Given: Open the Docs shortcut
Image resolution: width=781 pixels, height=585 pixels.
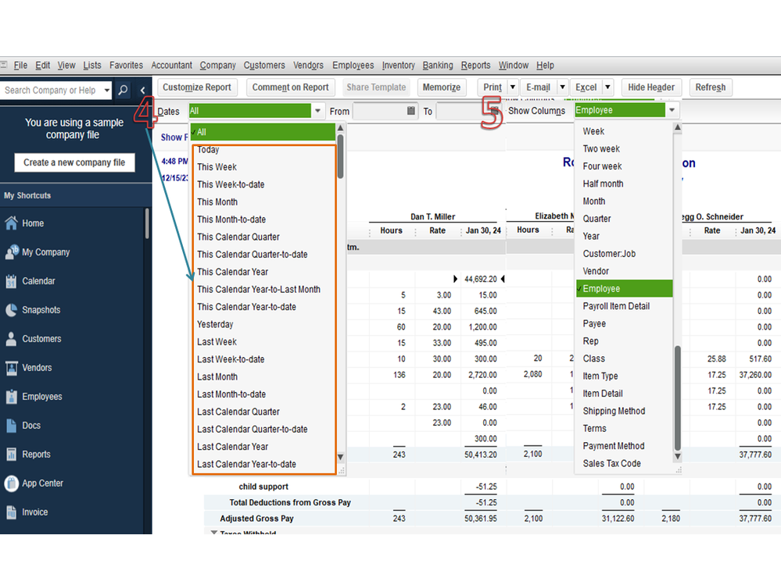Looking at the screenshot, I should pos(31,426).
